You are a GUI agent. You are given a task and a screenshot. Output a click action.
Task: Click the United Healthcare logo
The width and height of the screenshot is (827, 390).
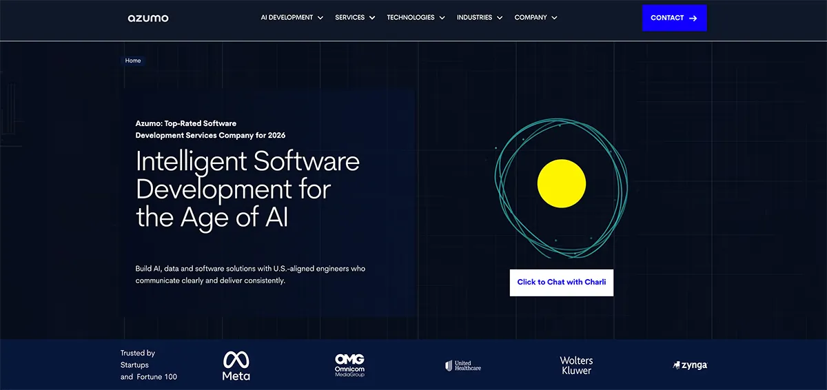(x=463, y=366)
